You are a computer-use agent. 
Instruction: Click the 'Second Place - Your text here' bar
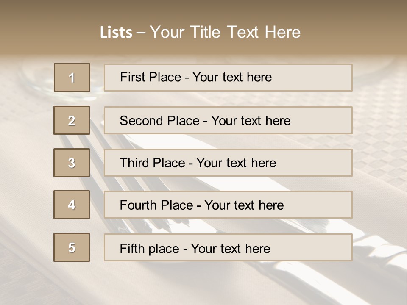228,120
